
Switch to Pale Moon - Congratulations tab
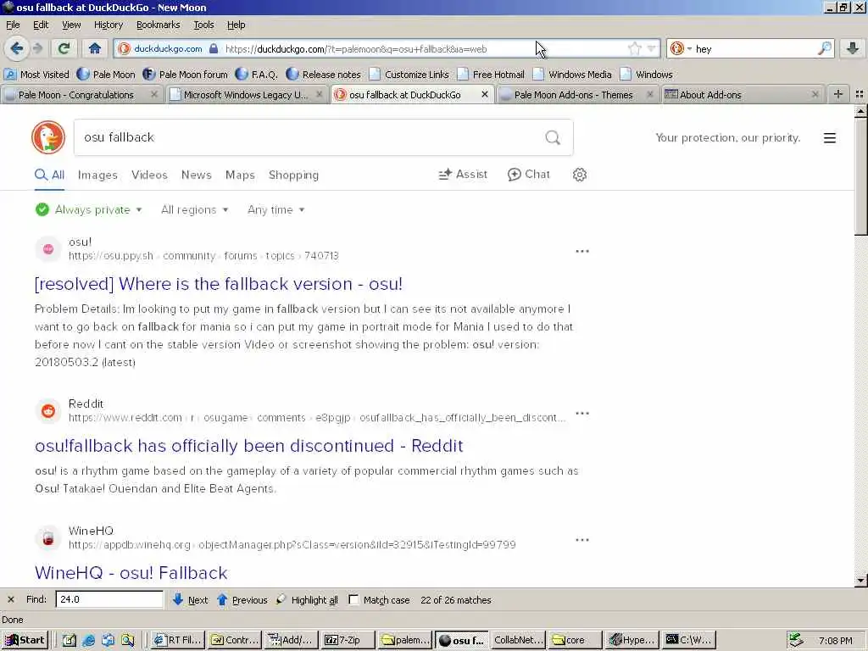tap(75, 95)
